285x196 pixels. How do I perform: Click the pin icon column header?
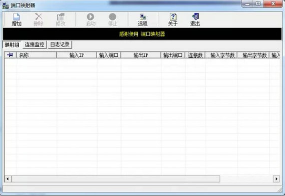pyautogui.click(x=11, y=55)
